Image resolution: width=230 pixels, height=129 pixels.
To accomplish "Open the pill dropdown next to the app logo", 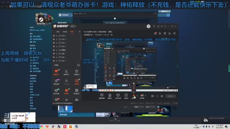I will click(x=73, y=26).
